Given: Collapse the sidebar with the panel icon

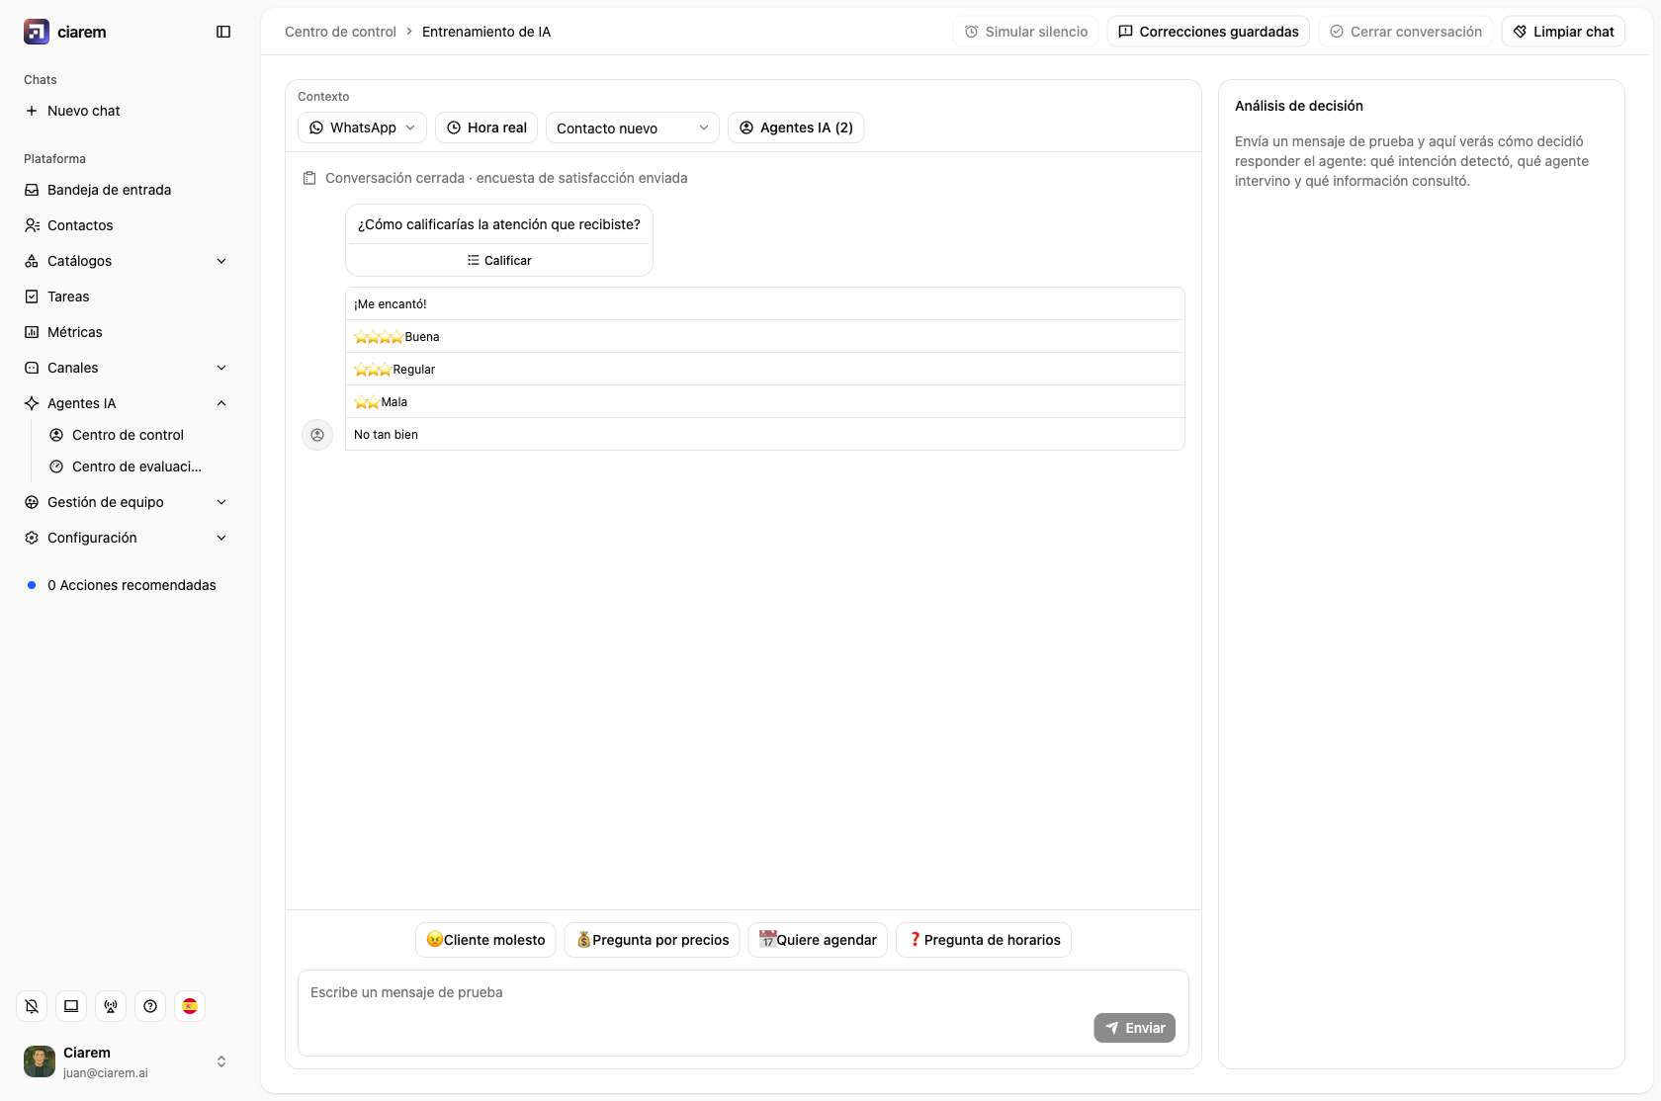Looking at the screenshot, I should coord(223,32).
